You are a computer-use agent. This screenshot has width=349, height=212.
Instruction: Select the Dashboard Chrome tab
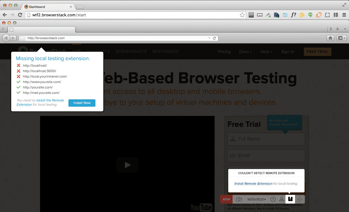(49, 7)
